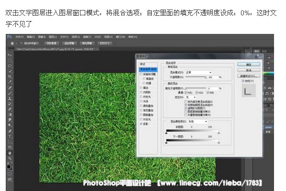Open 滤镜(T) Filter menu
This screenshot has width=286, height=191.
[x=87, y=37]
